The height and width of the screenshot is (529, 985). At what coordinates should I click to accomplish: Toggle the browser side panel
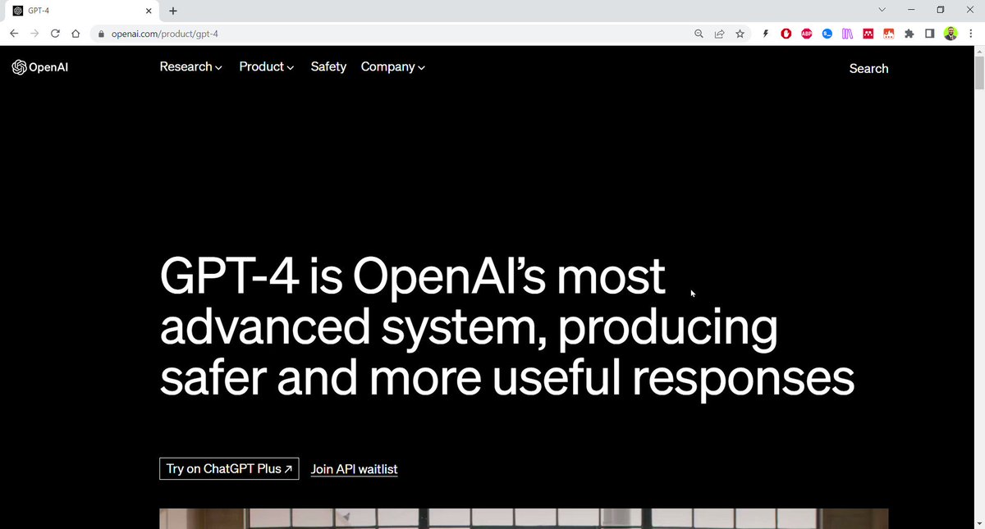[930, 34]
